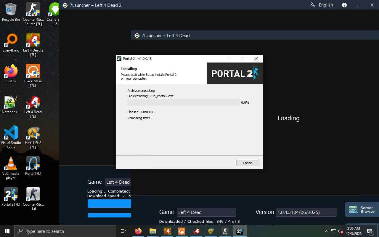
Task: Open the Task View button
Action: [123, 231]
